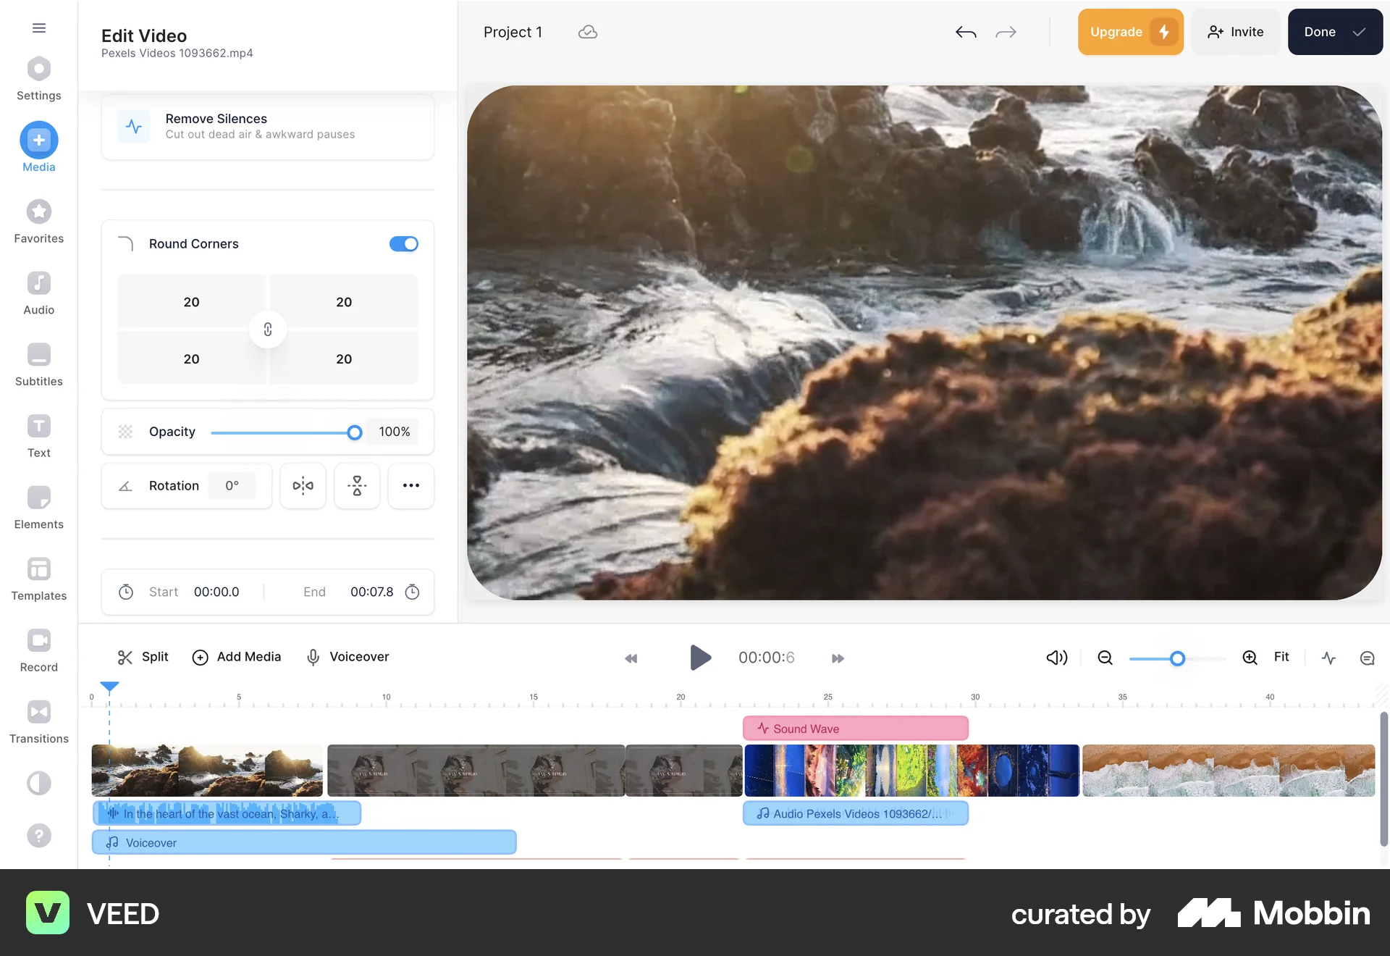This screenshot has width=1390, height=956.
Task: Open the hamburger menu at top left
Action: tap(38, 28)
